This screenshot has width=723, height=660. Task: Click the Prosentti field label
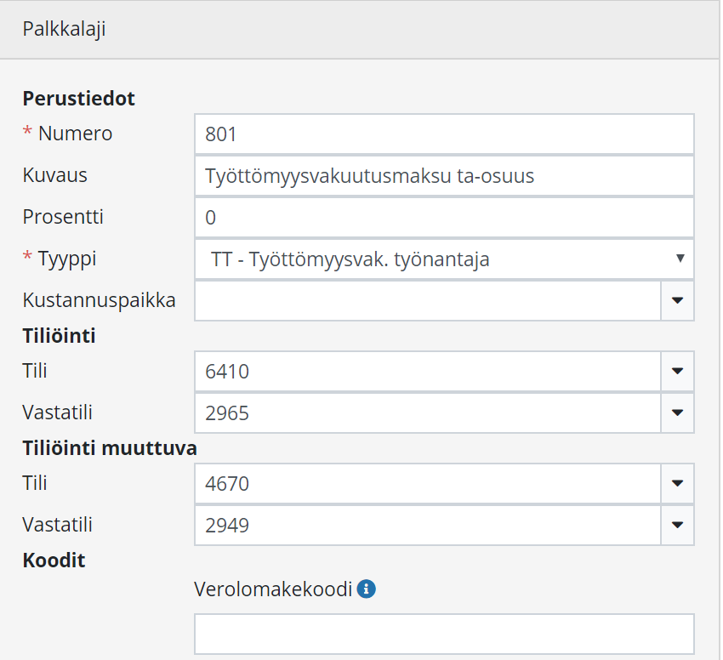[x=63, y=217]
